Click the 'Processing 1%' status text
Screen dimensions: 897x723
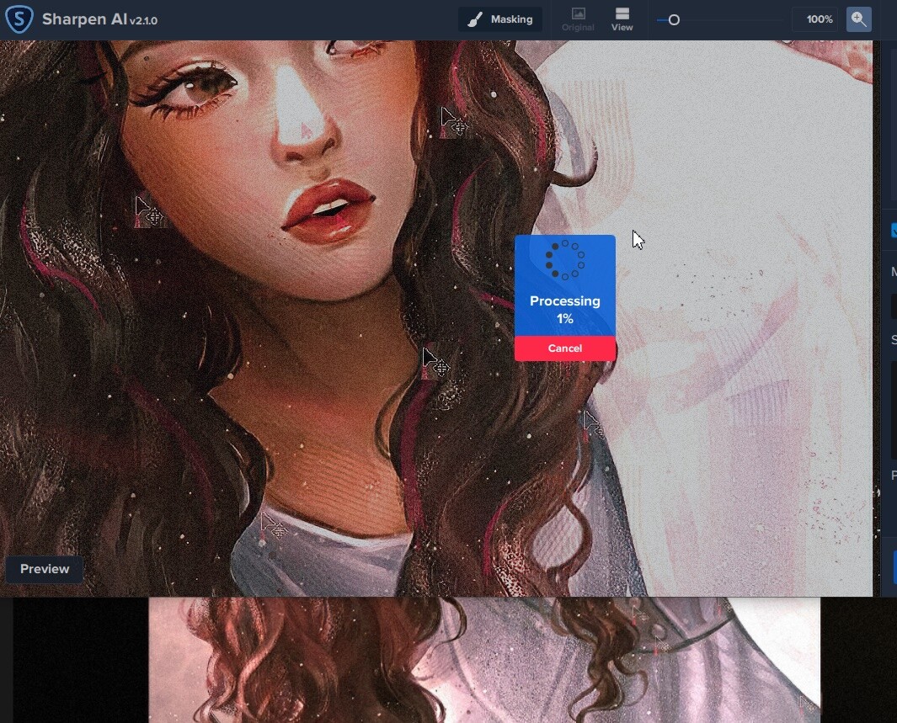tap(565, 310)
